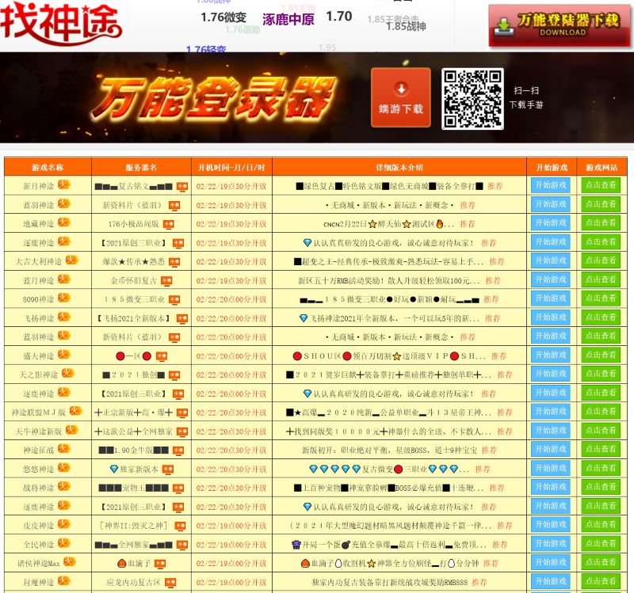Click the fire badge icon beside 飞扬神途

click(x=64, y=317)
